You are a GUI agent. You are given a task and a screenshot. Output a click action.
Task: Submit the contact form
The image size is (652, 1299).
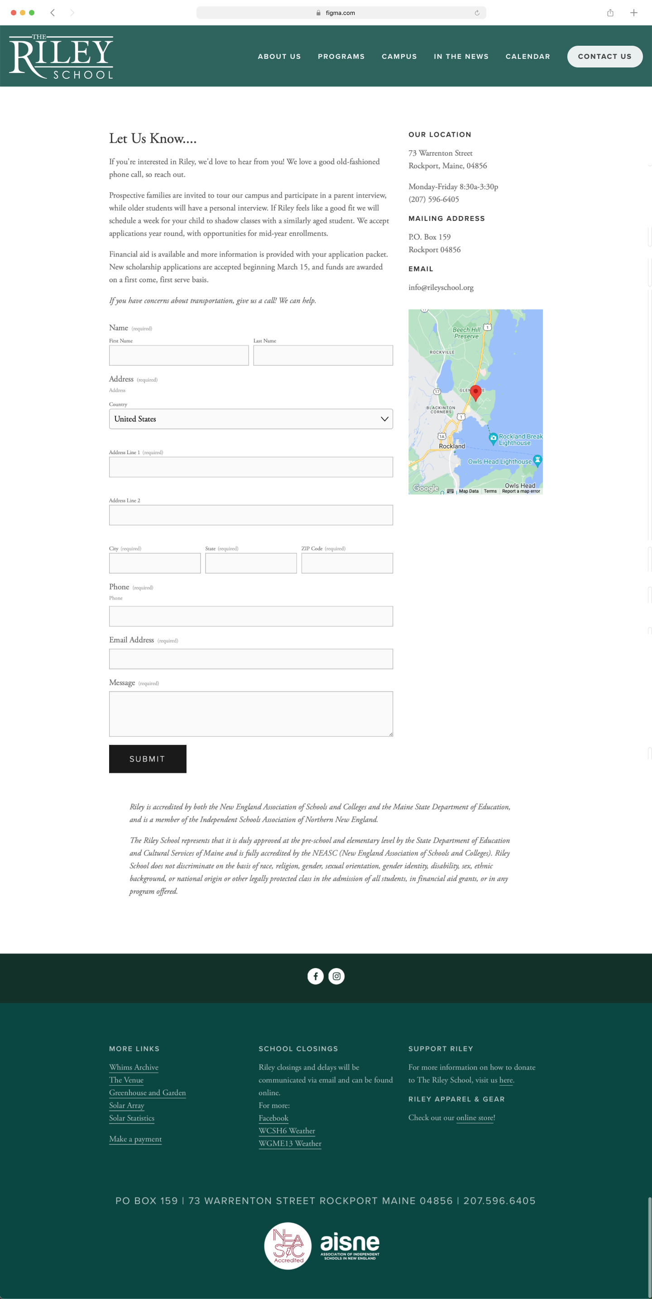pyautogui.click(x=148, y=759)
